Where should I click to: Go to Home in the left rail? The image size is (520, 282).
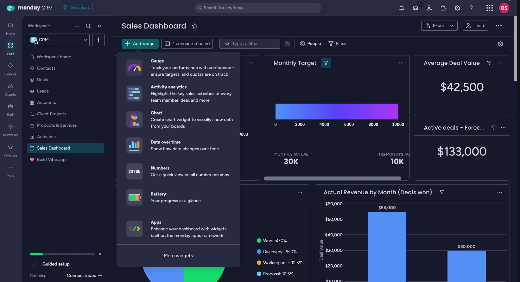click(10, 29)
